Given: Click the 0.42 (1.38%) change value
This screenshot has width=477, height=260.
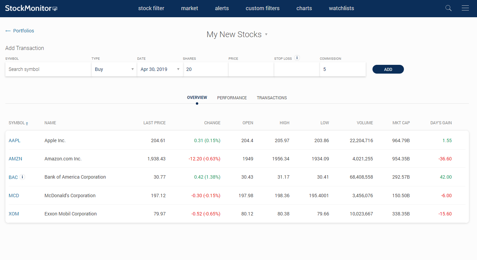Looking at the screenshot, I should coord(207,177).
